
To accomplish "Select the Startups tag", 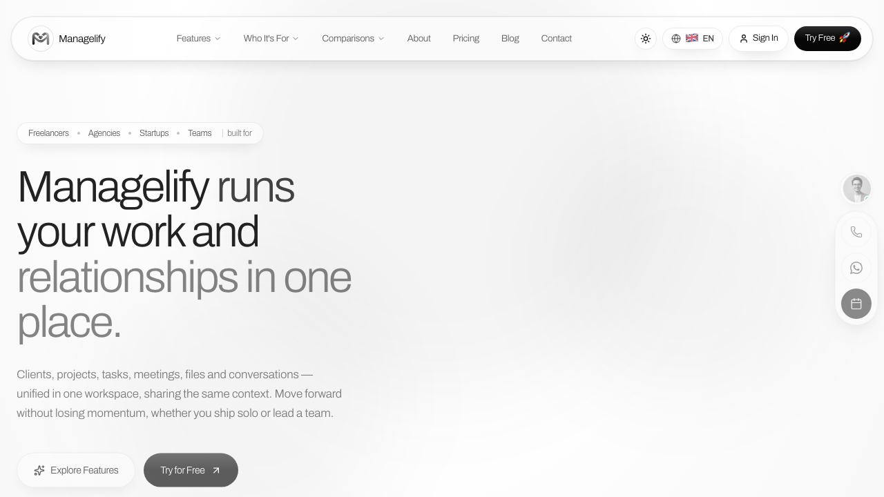I will click(x=154, y=133).
